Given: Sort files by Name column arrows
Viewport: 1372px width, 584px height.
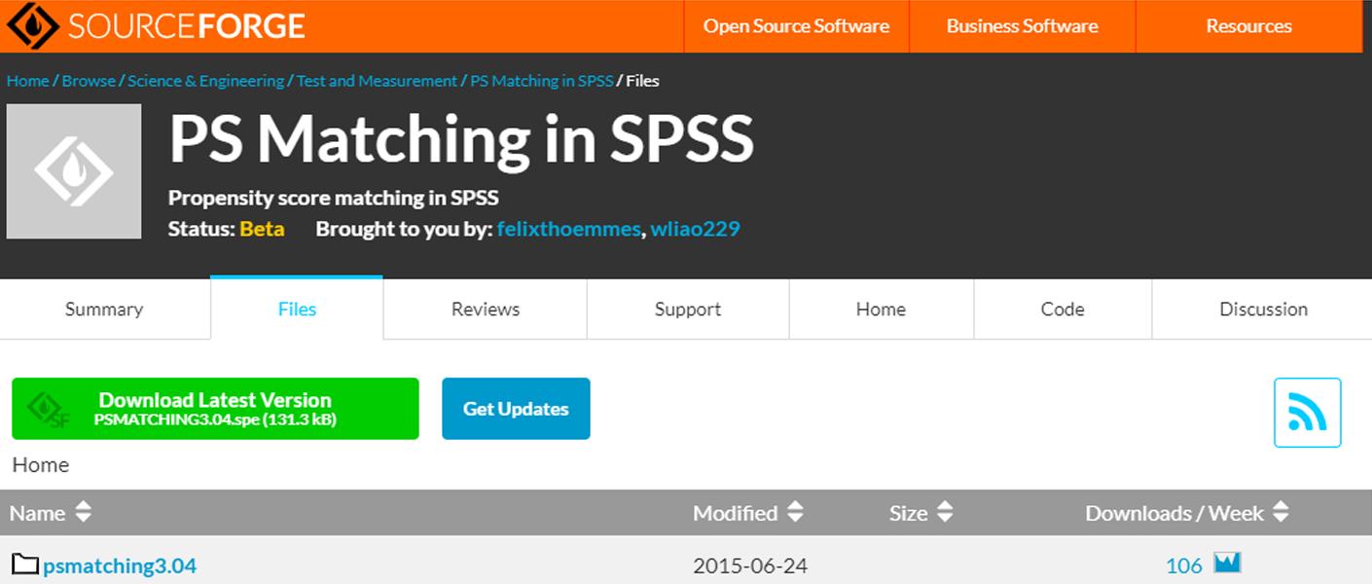Looking at the screenshot, I should [83, 512].
